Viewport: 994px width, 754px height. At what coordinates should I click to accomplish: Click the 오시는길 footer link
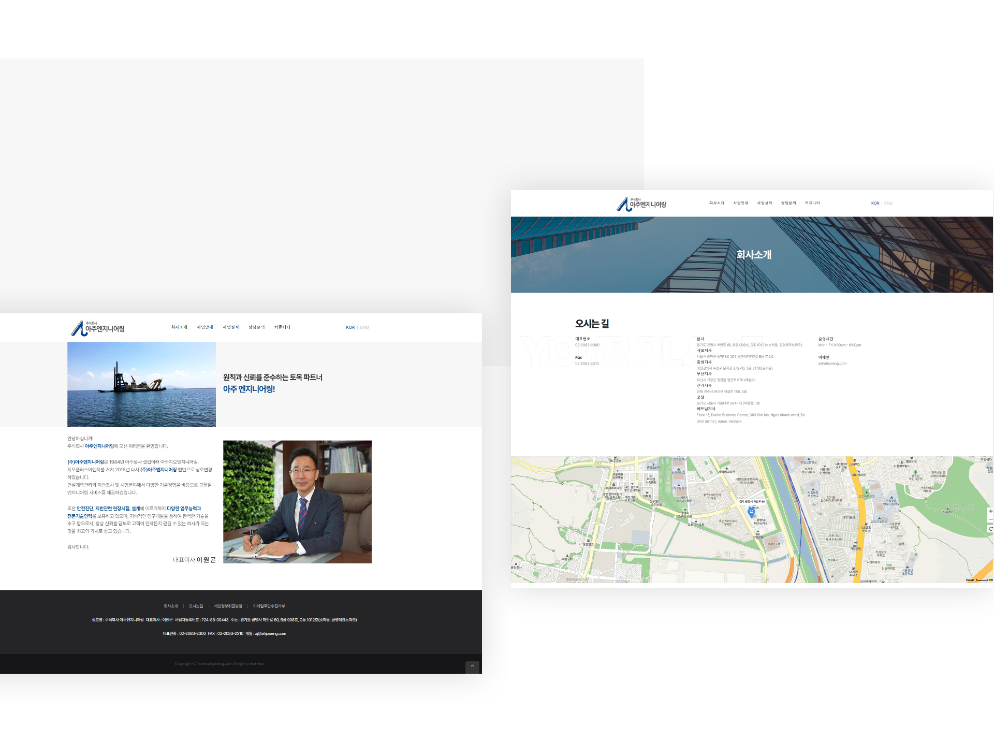196,606
